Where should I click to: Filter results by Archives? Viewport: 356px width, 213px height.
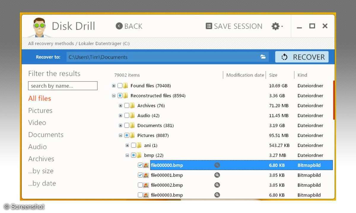tap(41, 159)
